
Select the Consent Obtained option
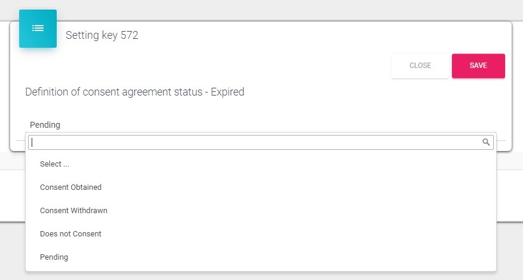pos(70,187)
